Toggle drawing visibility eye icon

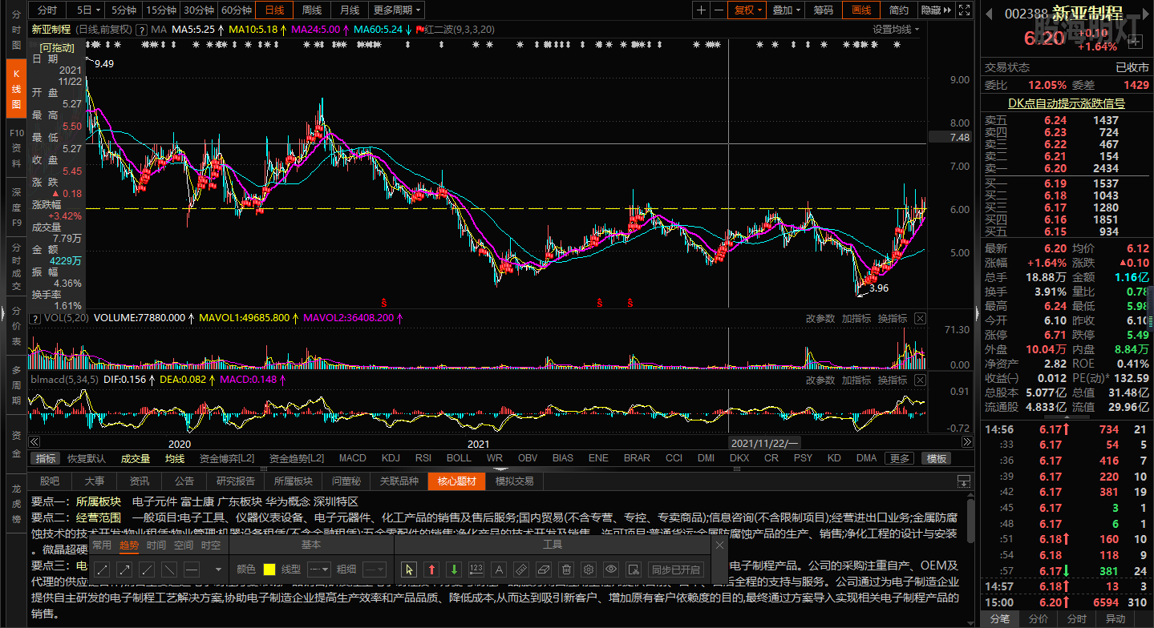pyautogui.click(x=611, y=570)
